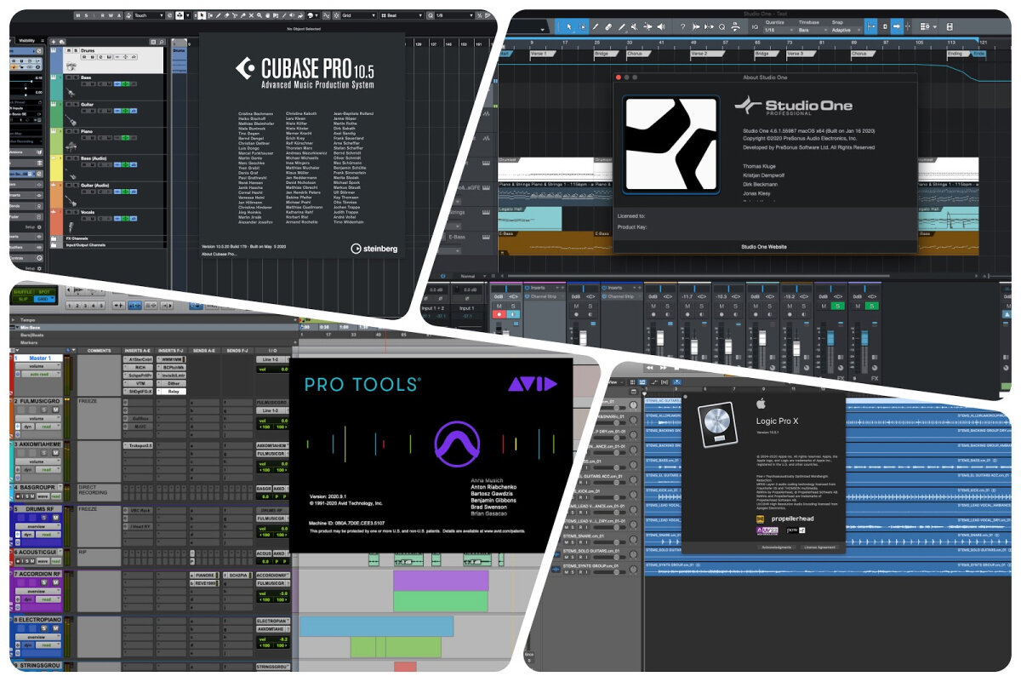
Task: Add a track with Cubase plus button
Action: 53,42
